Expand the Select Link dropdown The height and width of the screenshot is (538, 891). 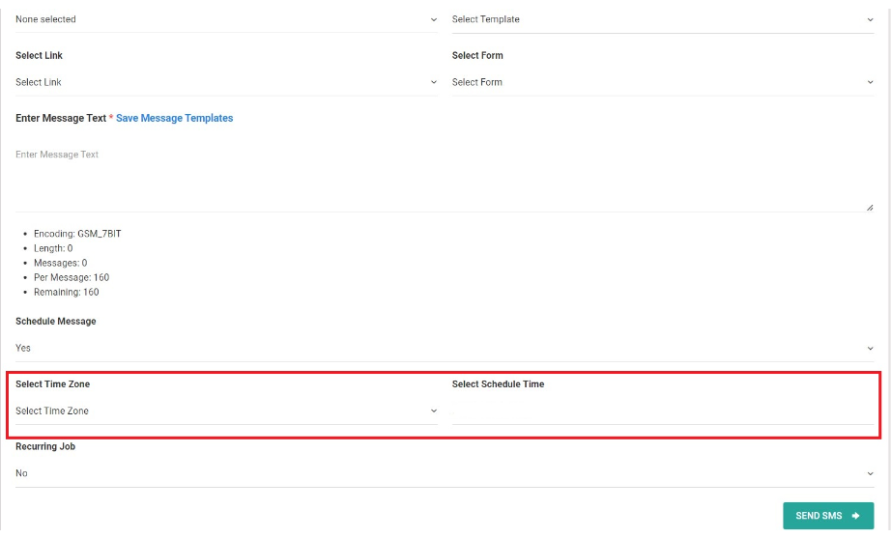point(226,82)
